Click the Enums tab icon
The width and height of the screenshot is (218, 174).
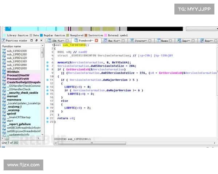pyautogui.click(x=157, y=41)
